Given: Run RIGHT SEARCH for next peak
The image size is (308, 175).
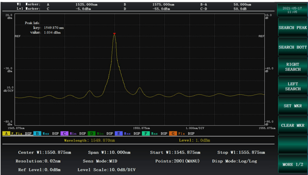Looking at the screenshot, I should [293, 67].
